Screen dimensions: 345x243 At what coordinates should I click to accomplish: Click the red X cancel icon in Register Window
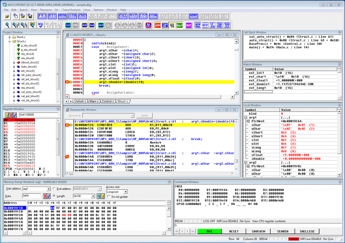[x=11, y=115]
